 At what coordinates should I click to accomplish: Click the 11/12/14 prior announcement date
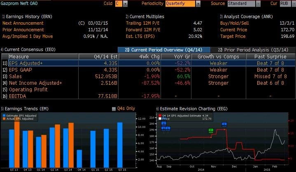98,30
